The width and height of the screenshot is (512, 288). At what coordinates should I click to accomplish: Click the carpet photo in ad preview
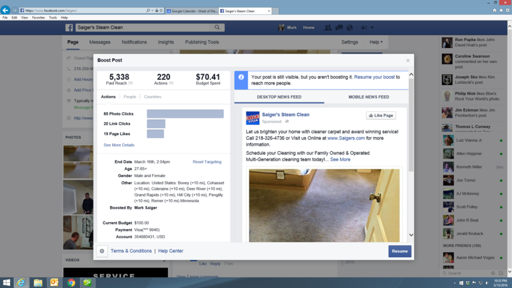click(x=324, y=205)
